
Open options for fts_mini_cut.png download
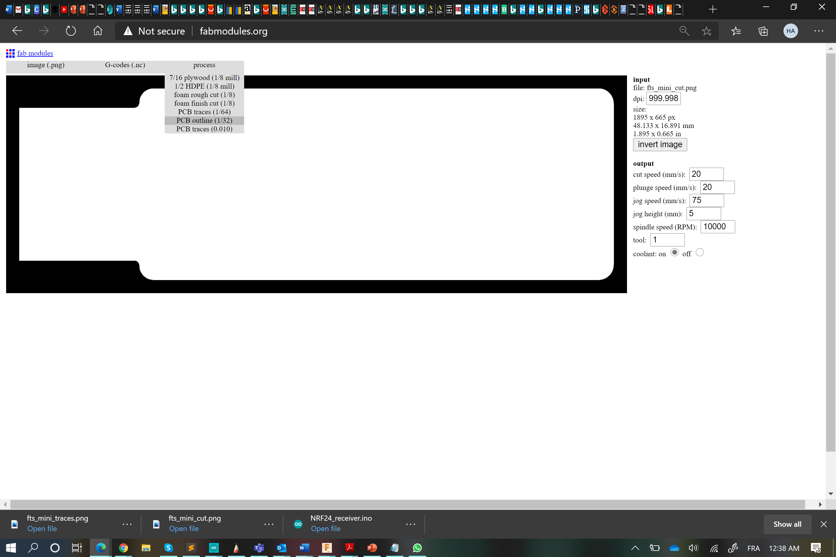pos(269,524)
